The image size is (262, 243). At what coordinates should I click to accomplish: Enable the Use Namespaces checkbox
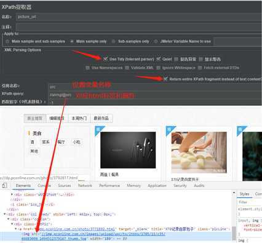click(87, 68)
